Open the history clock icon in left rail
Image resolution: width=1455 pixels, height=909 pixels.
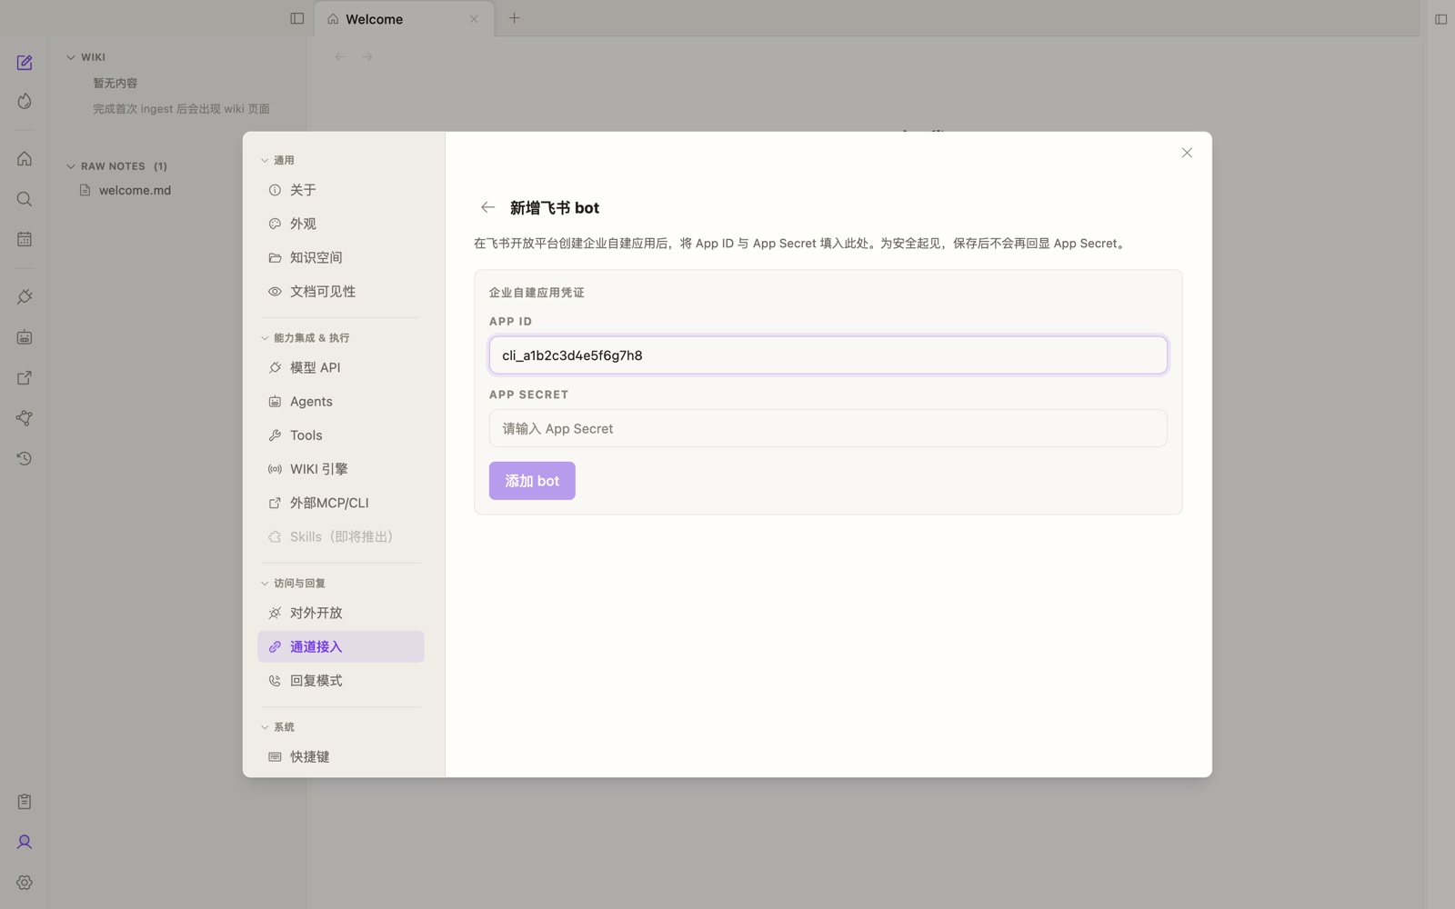click(x=25, y=458)
